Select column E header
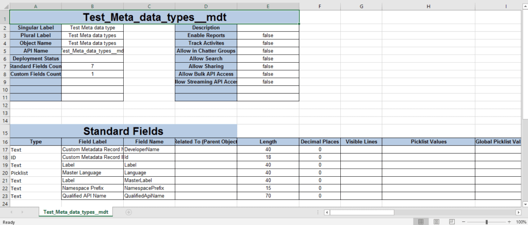The image size is (528, 225). coord(268,6)
